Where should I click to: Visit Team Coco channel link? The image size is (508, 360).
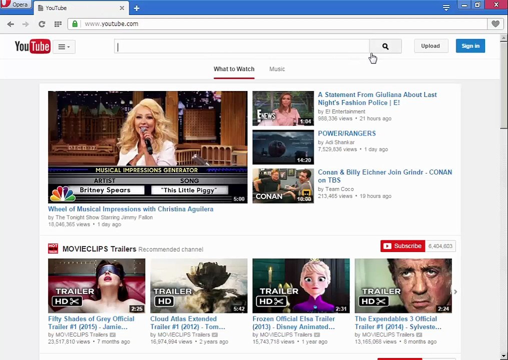tap(339, 189)
